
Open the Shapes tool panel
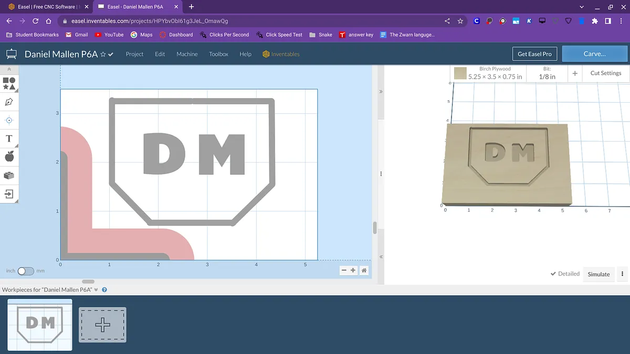point(9,83)
